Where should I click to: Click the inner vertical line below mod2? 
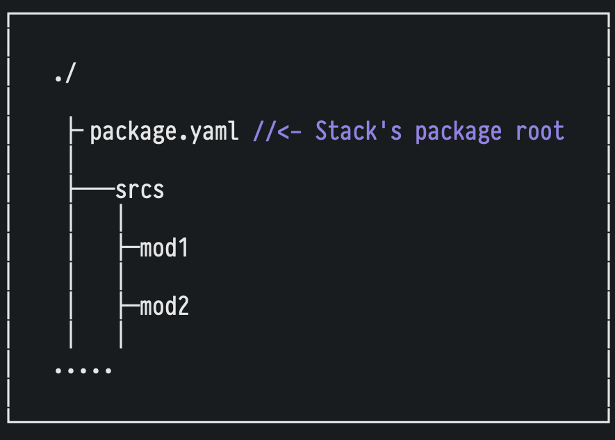(121, 336)
